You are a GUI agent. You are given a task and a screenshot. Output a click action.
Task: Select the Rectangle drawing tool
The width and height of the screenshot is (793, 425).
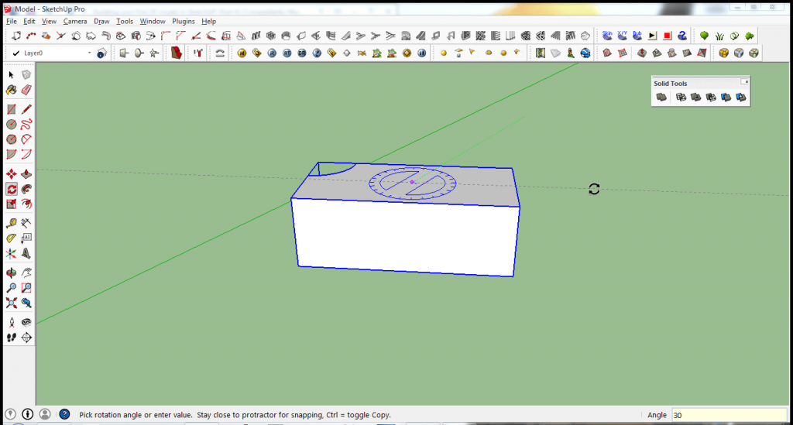[x=11, y=109]
